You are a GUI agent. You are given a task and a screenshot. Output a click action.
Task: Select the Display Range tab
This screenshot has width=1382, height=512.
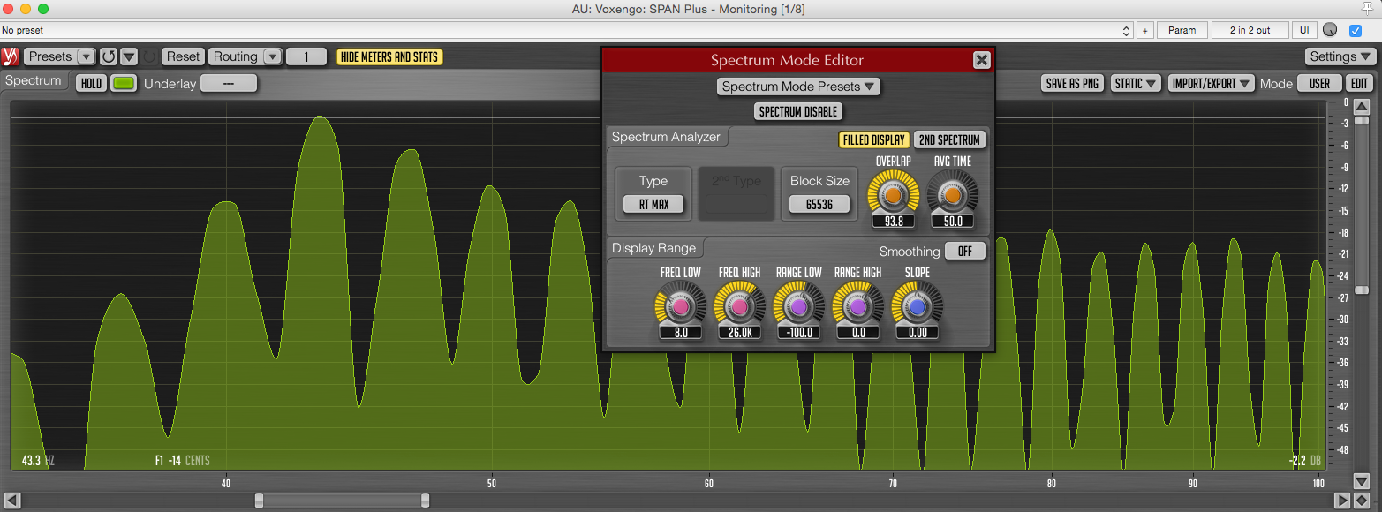coord(654,248)
